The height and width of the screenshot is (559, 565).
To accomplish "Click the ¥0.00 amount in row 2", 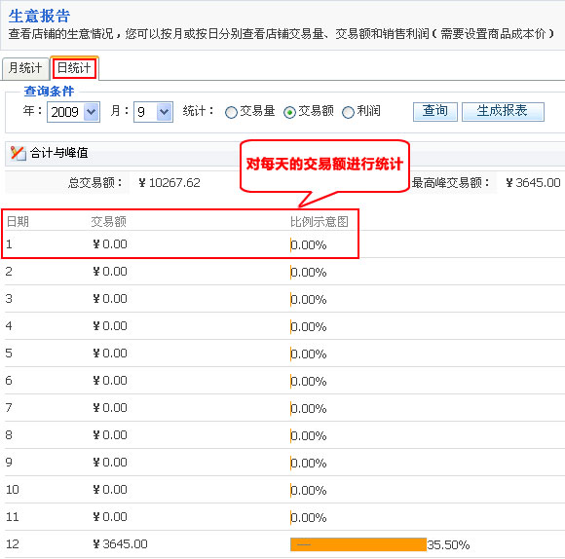I will 110,271.
